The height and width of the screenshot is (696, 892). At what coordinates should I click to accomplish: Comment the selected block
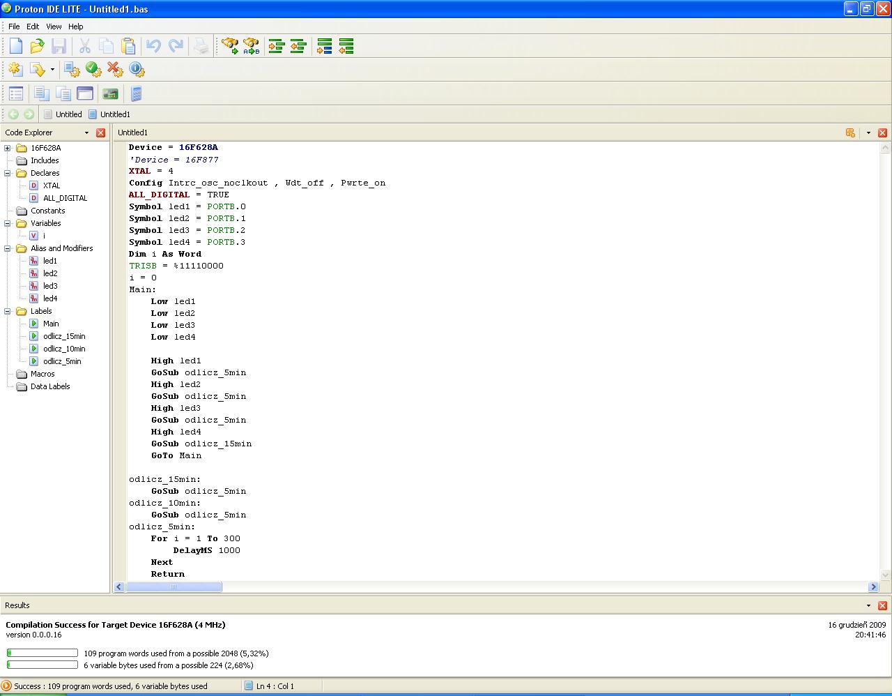point(324,46)
